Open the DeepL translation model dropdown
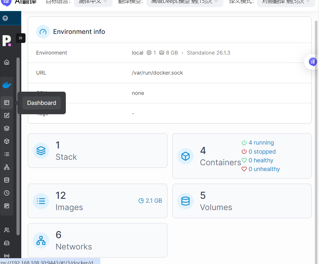The height and width of the screenshot is (264, 321). [185, 3]
